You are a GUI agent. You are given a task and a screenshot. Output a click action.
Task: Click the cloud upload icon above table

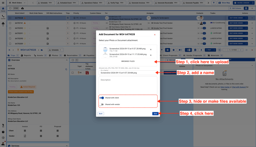(23, 8)
